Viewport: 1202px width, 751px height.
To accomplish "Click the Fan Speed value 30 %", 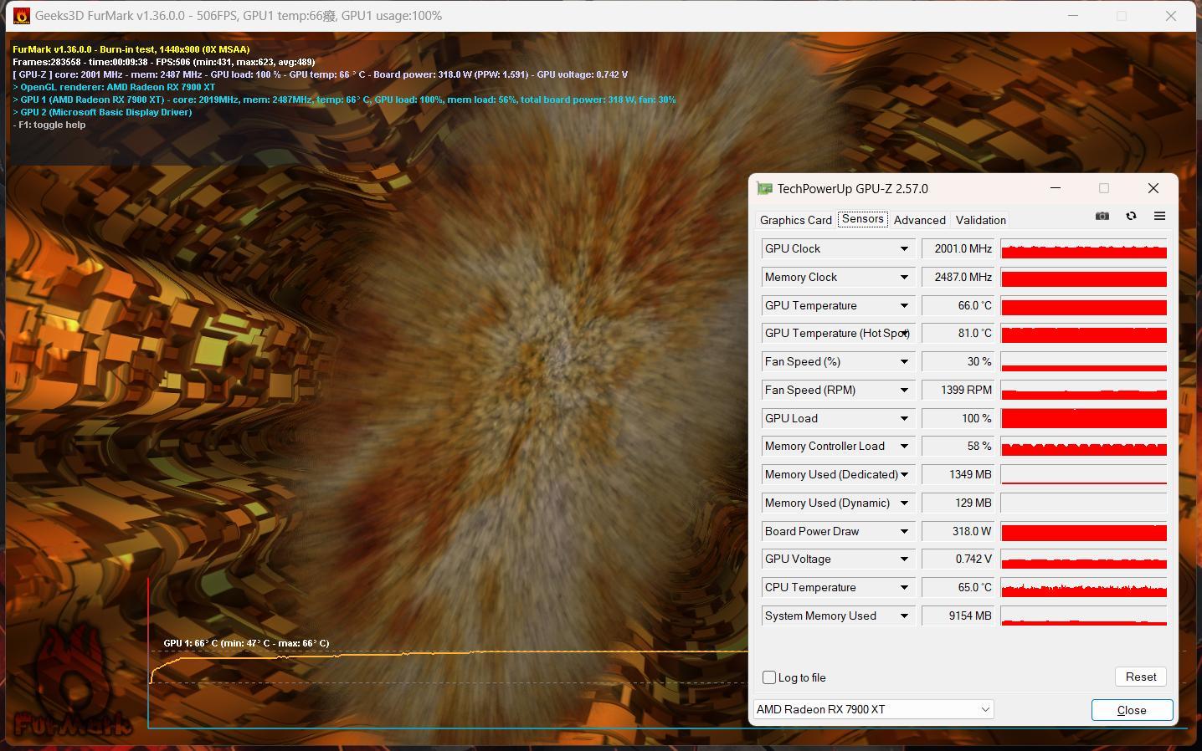I will tap(958, 361).
